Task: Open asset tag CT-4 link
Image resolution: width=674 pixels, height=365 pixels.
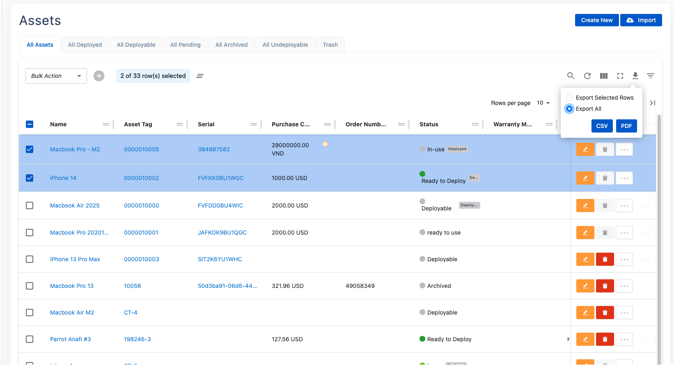Action: [x=131, y=313]
